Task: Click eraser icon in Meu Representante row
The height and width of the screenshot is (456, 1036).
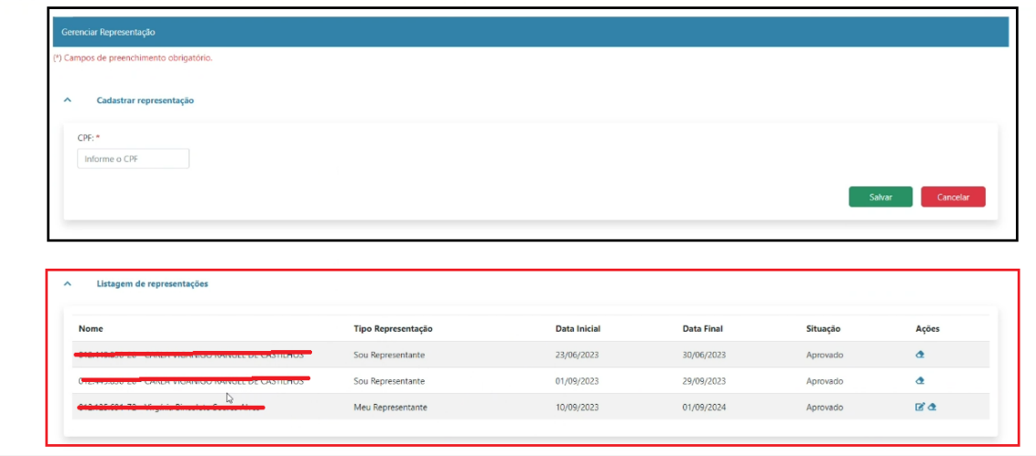Action: click(932, 408)
